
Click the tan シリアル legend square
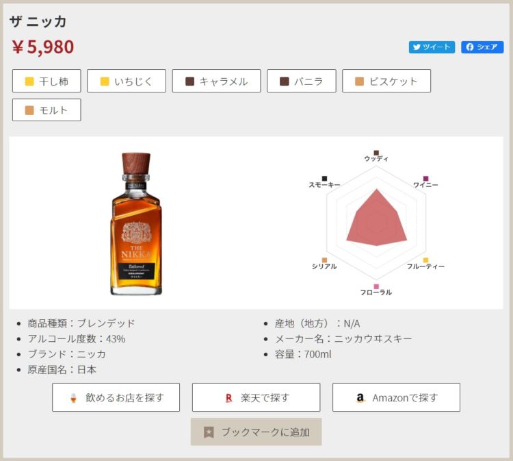click(x=324, y=260)
